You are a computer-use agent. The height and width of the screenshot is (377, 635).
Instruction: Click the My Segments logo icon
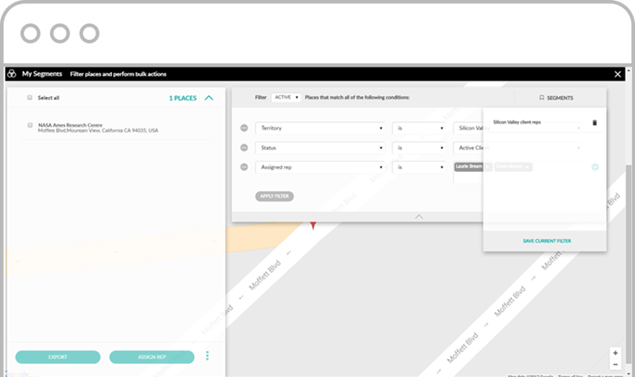pyautogui.click(x=12, y=74)
